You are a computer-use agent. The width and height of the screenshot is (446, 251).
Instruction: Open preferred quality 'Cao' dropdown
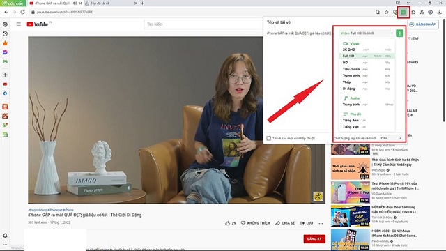coord(391,138)
